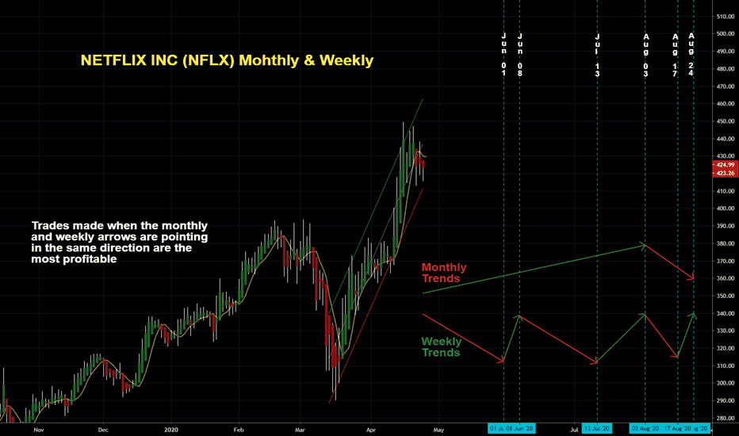Click the 423.26 red price tag
Screen dimensions: 739x436
(x=726, y=173)
